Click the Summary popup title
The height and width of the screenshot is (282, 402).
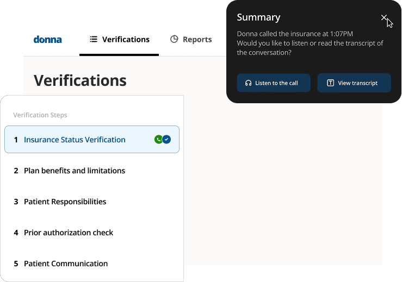click(x=258, y=17)
